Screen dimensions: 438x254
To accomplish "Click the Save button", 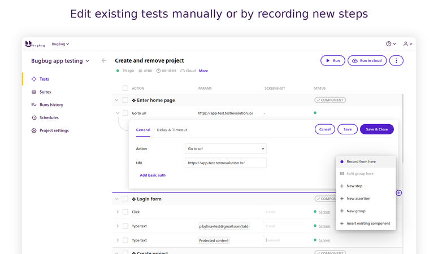I will (x=348, y=129).
